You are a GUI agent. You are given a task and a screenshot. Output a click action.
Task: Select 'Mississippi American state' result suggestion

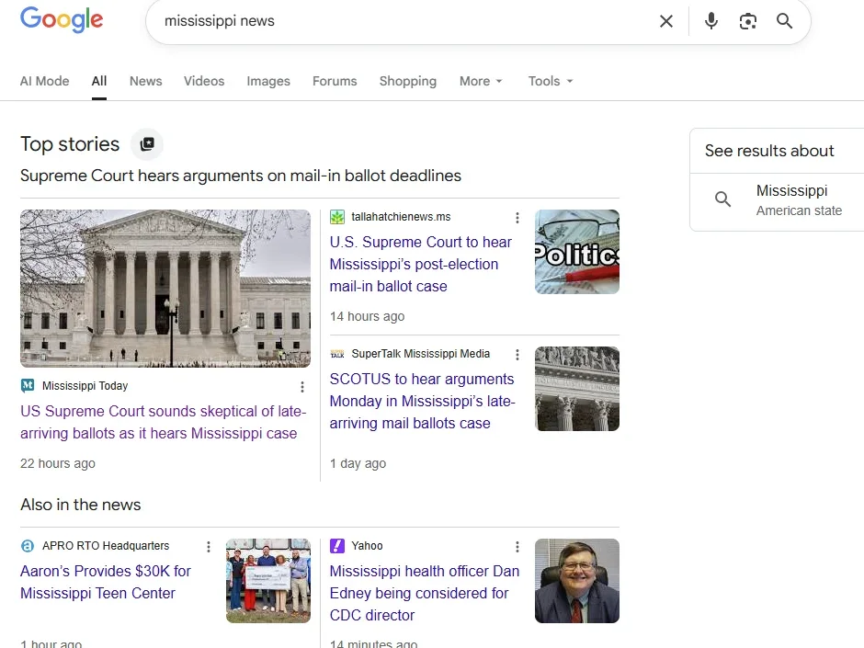[777, 201]
